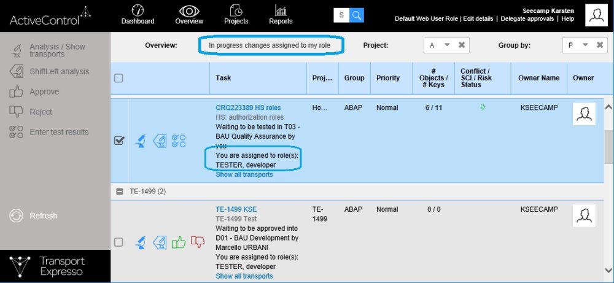Click Show all transports under CRQ223389
The width and height of the screenshot is (614, 283).
click(244, 174)
